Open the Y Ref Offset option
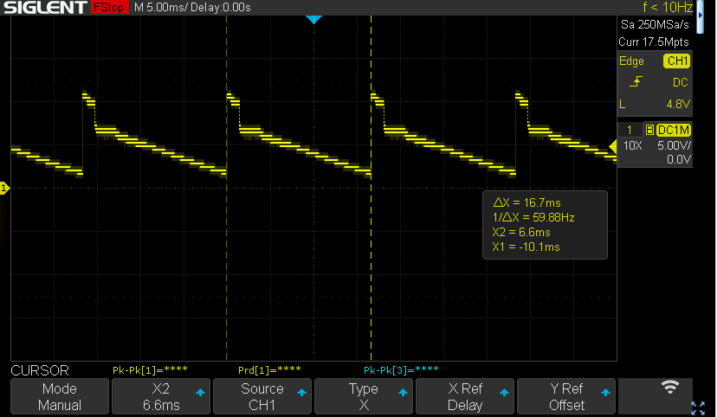Viewport: 717px width, 417px height. pyautogui.click(x=566, y=396)
